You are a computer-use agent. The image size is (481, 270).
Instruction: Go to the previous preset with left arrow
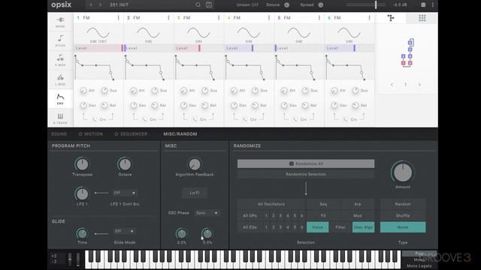(91, 5)
